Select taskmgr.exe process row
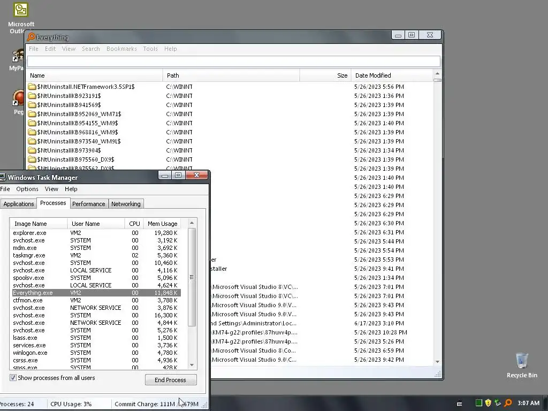Viewport: 548px width, 411px height. [96, 255]
